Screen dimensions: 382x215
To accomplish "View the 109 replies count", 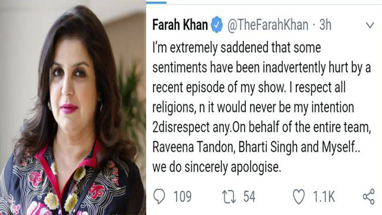I will tap(183, 196).
